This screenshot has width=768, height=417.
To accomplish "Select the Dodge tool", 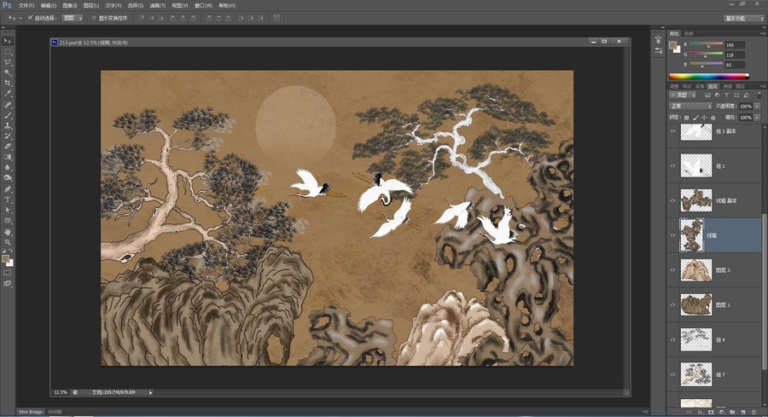I will coord(8,178).
